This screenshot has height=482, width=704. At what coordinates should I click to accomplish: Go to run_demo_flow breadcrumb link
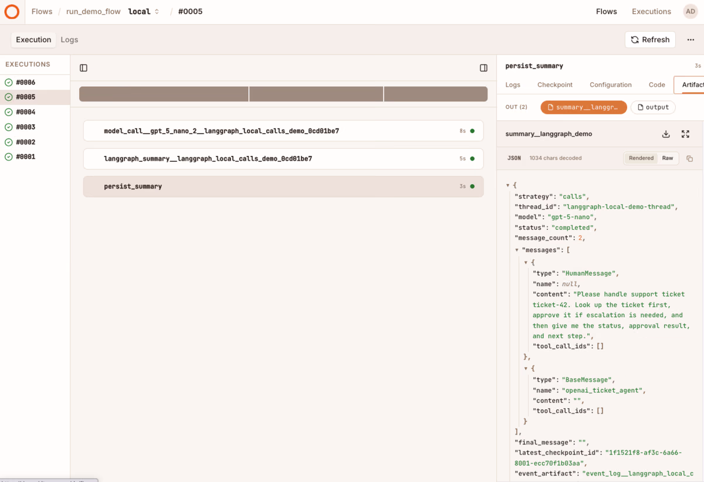(93, 12)
